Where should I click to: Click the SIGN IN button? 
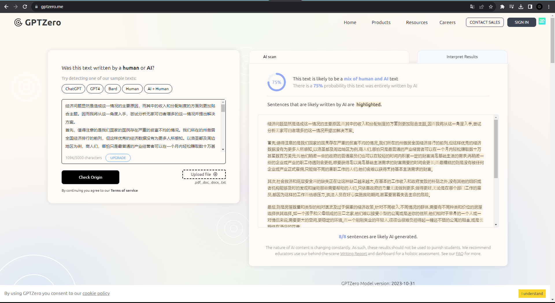point(521,22)
